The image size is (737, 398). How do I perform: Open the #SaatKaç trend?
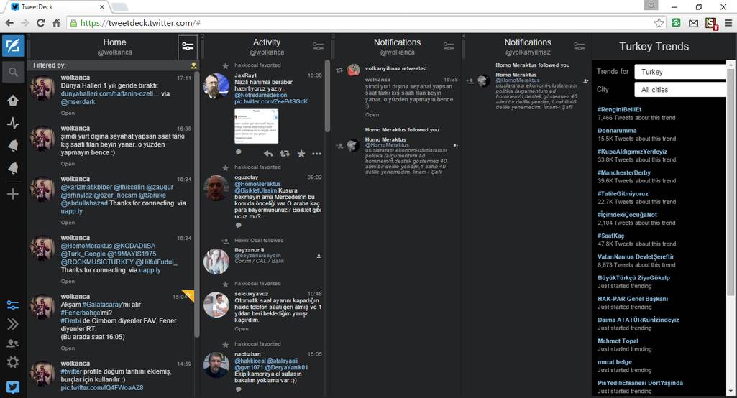tap(610, 236)
